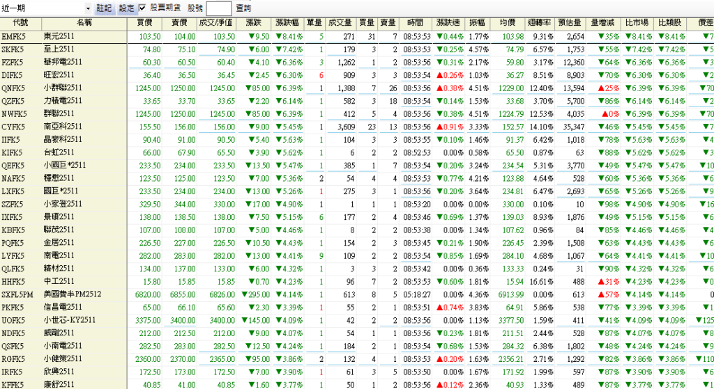Click the 比市場 column header
Image resolution: width=714 pixels, height=389 pixels.
tap(636, 24)
